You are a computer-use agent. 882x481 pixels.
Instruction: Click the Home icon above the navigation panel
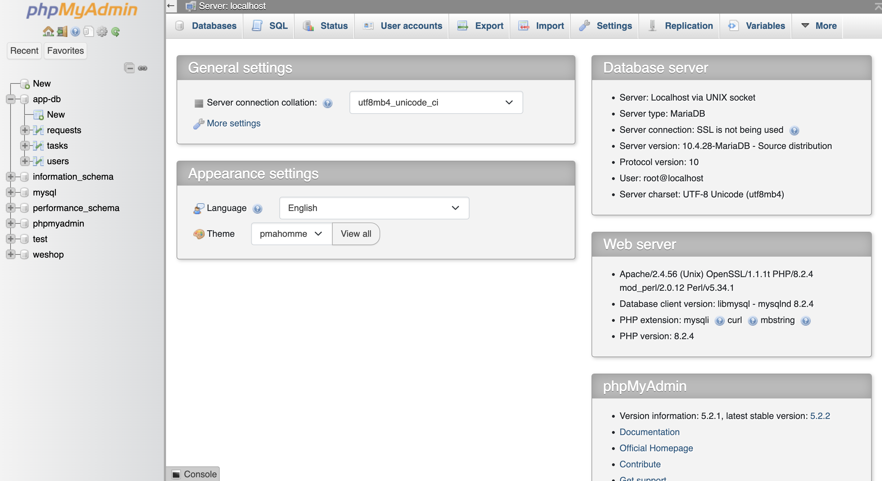[48, 31]
